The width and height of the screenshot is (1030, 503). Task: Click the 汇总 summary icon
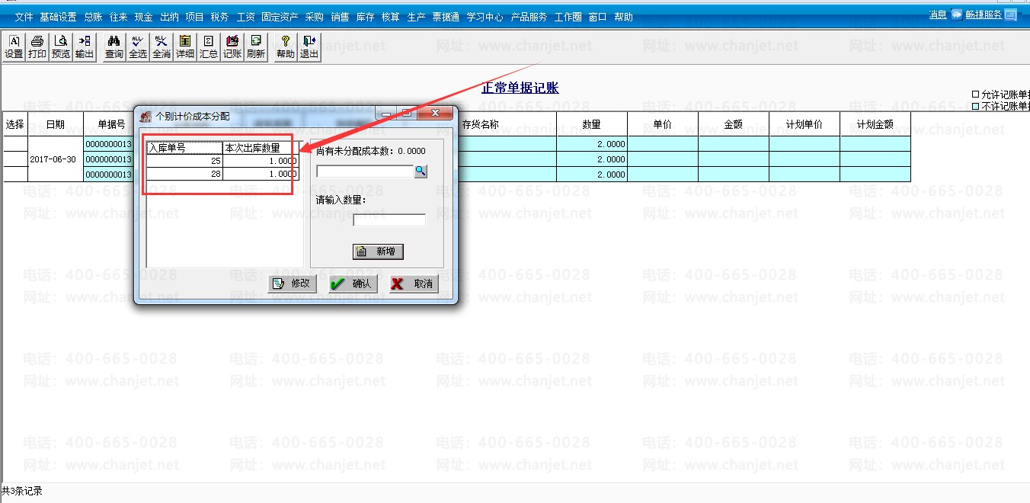pos(208,47)
